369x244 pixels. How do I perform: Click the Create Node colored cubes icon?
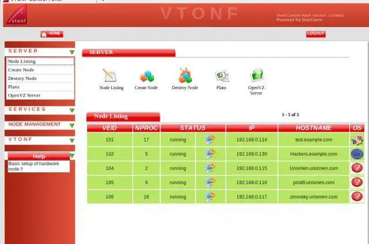[147, 76]
